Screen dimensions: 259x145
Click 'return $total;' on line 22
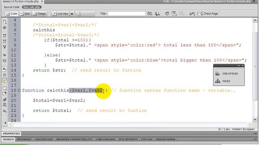coord(52,110)
